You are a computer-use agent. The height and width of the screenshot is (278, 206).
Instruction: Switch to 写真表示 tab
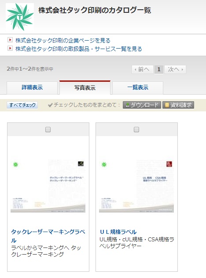(85, 88)
